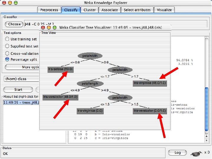Open the (Nom) class dropdown
Screen dimensions: 212x159
21,79
